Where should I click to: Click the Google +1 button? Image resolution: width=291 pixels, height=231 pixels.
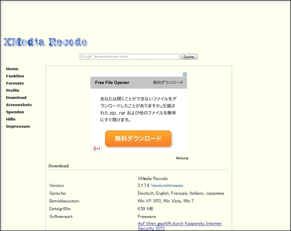tap(97, 148)
